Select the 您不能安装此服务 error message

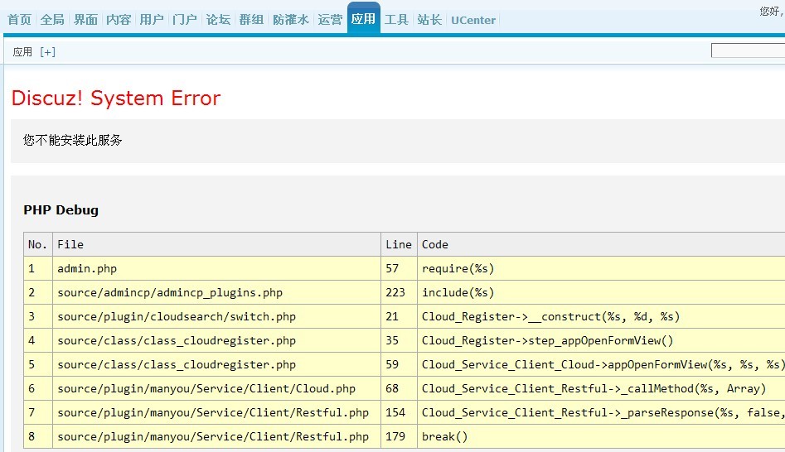[x=73, y=140]
